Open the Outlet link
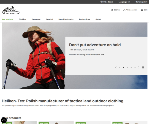Viewport: 149px width, 124px height. click(98, 19)
